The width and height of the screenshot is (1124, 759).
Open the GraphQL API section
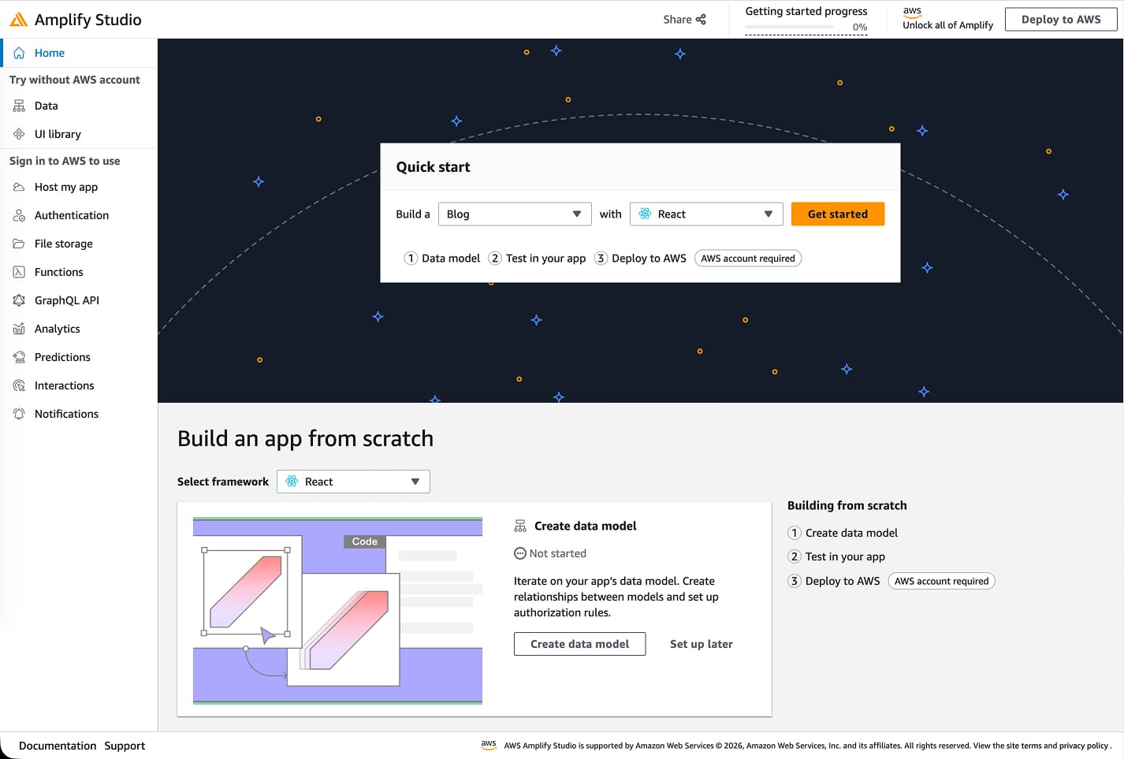coord(66,300)
